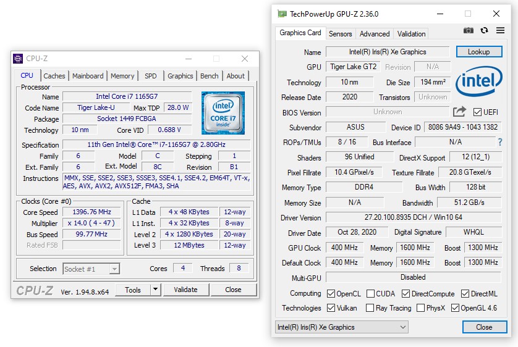This screenshot has width=518, height=347.
Task: Click the Multiplier value x 14.0
Action: [x=92, y=223]
